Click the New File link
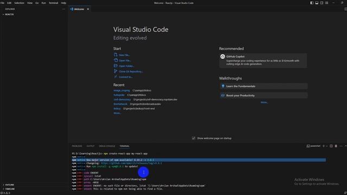This screenshot has height=195, width=347. click(124, 55)
